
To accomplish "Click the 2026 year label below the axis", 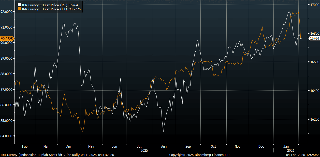I will click(286, 150).
